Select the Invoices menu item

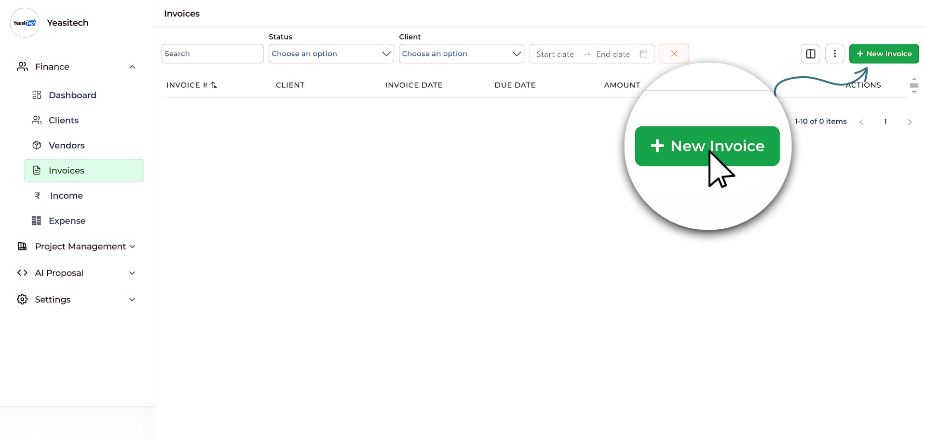84,170
